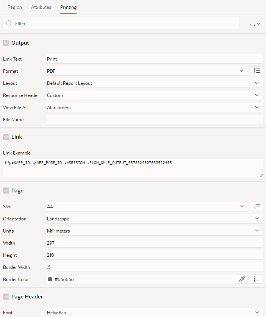
Task: Open the Layout dropdown
Action: pos(154,83)
